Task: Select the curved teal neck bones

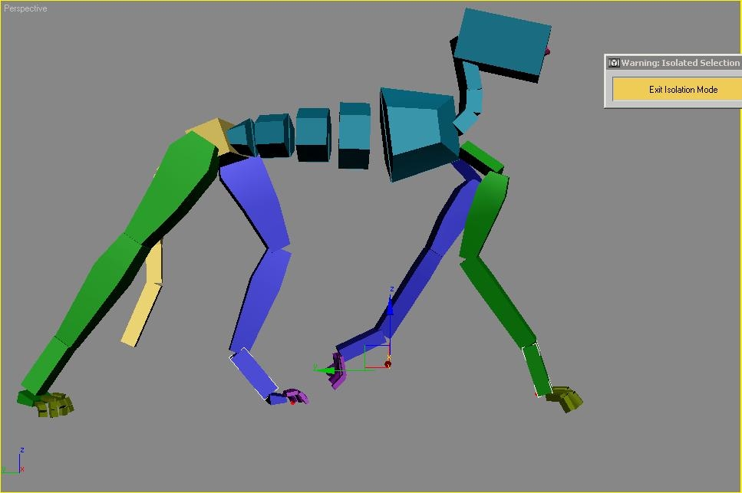Action: tap(469, 98)
